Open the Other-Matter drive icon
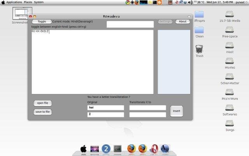The image size is (249, 156). tap(230, 78)
